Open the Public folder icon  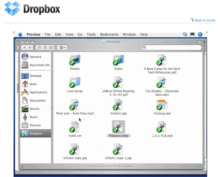click(x=118, y=60)
